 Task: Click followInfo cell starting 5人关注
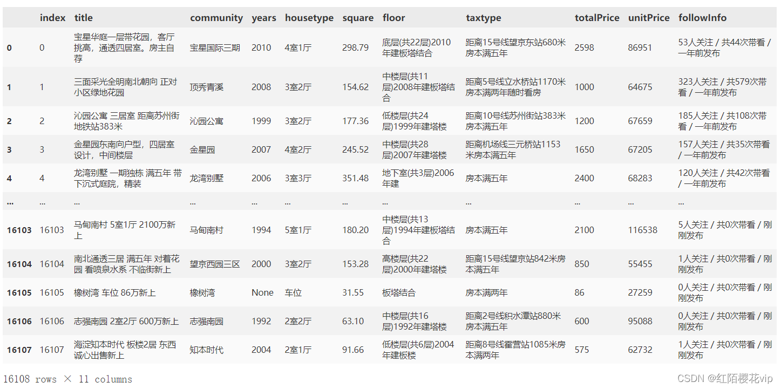coord(725,230)
